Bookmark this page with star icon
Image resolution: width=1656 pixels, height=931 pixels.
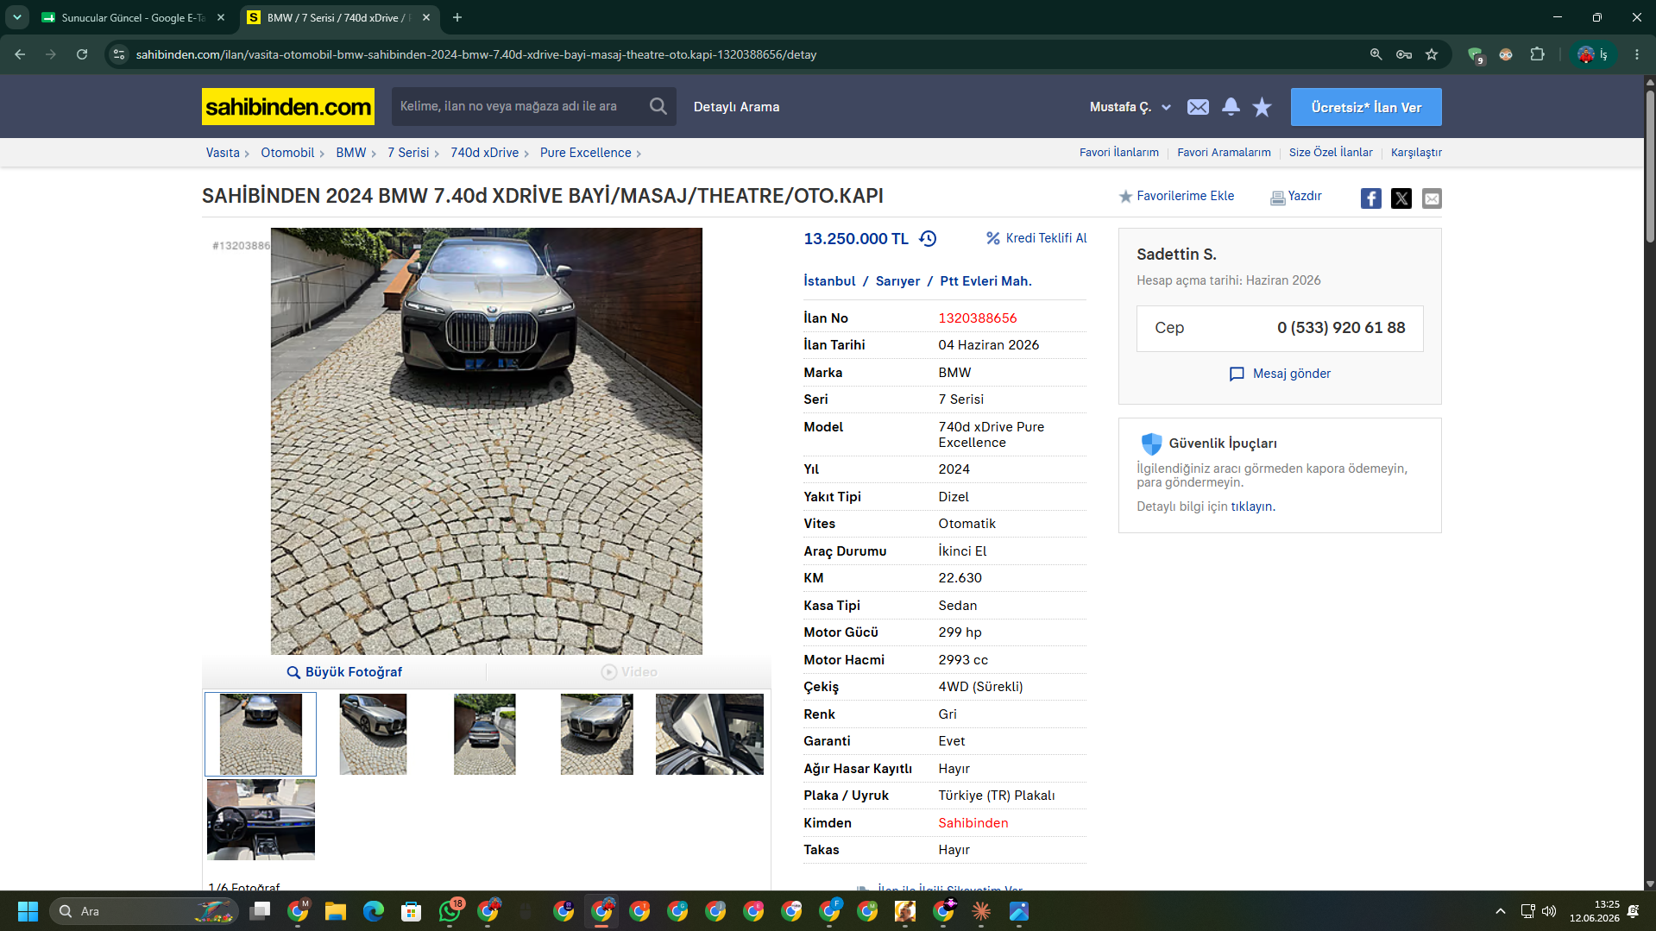(x=1432, y=54)
